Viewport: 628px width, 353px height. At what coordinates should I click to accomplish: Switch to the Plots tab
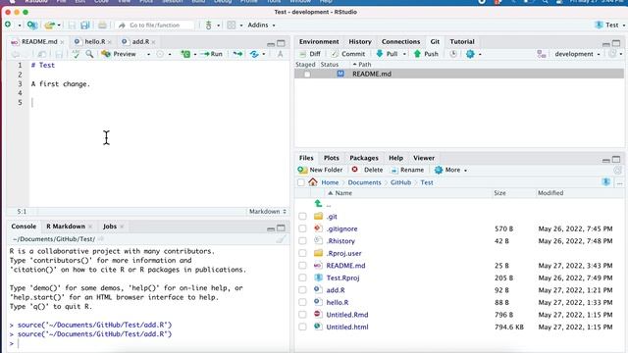click(x=332, y=158)
